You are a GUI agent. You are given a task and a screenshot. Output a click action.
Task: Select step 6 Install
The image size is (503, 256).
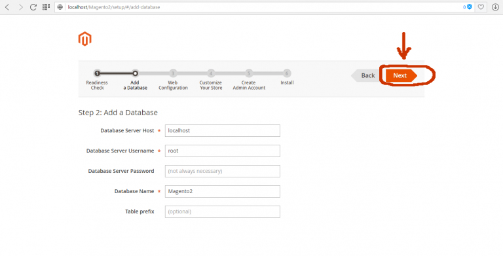287,78
